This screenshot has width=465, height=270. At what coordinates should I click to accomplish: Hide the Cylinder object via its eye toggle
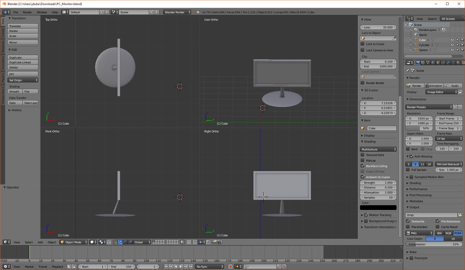(452, 45)
